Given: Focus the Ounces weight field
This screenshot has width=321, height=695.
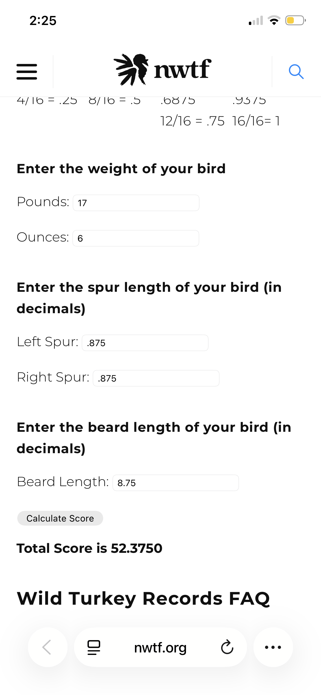Looking at the screenshot, I should [136, 238].
